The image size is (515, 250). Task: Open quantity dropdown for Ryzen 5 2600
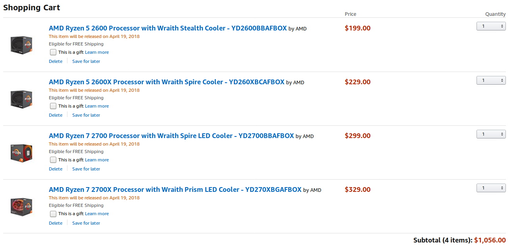tap(491, 27)
